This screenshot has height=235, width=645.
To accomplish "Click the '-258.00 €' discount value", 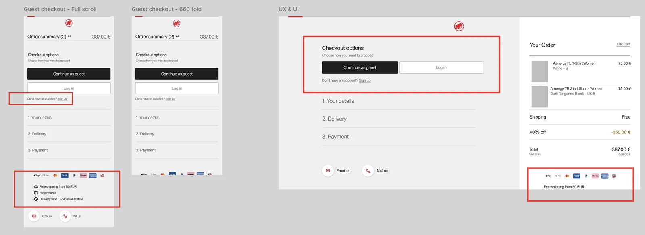I will tap(621, 132).
